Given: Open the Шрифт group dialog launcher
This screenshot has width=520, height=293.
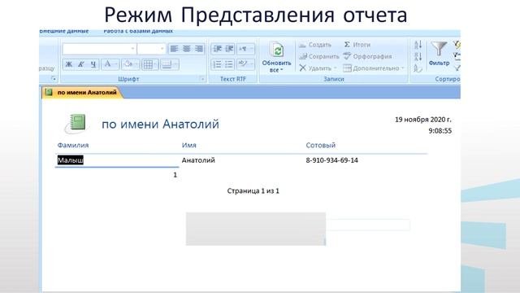Looking at the screenshot, I should pos(202,79).
